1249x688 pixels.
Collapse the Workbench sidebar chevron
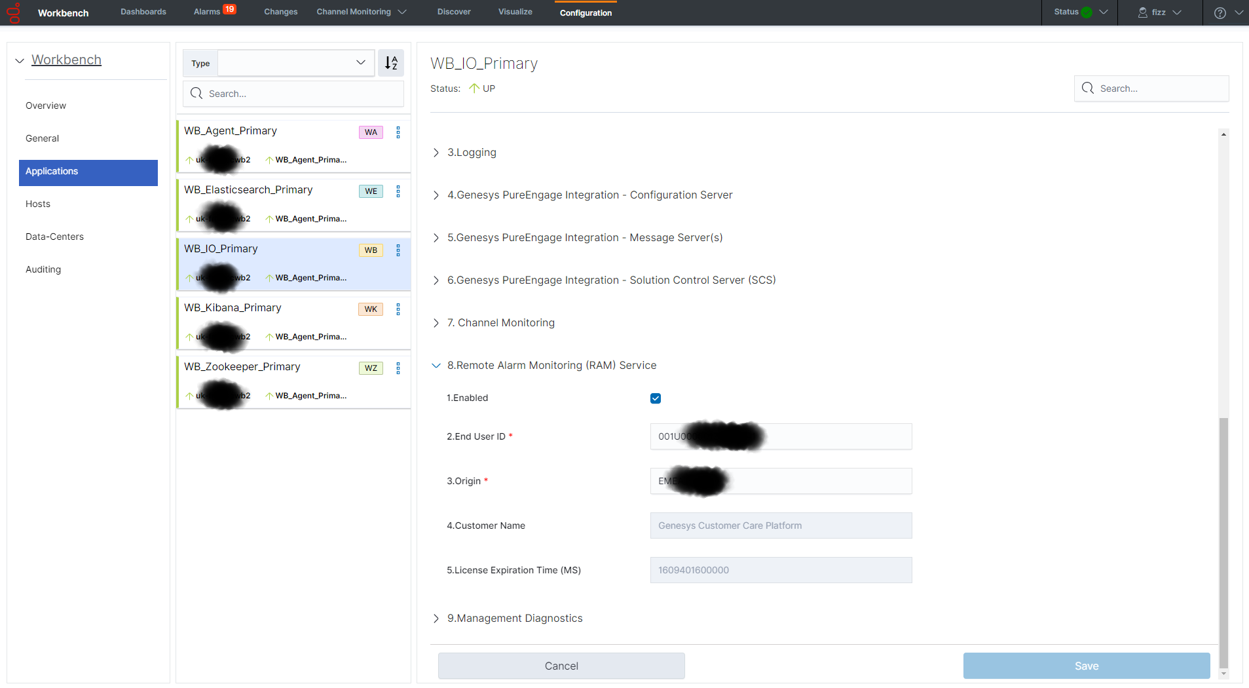[20, 61]
